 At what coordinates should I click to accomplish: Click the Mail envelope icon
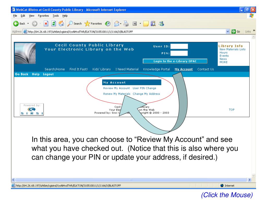pos(117,23)
